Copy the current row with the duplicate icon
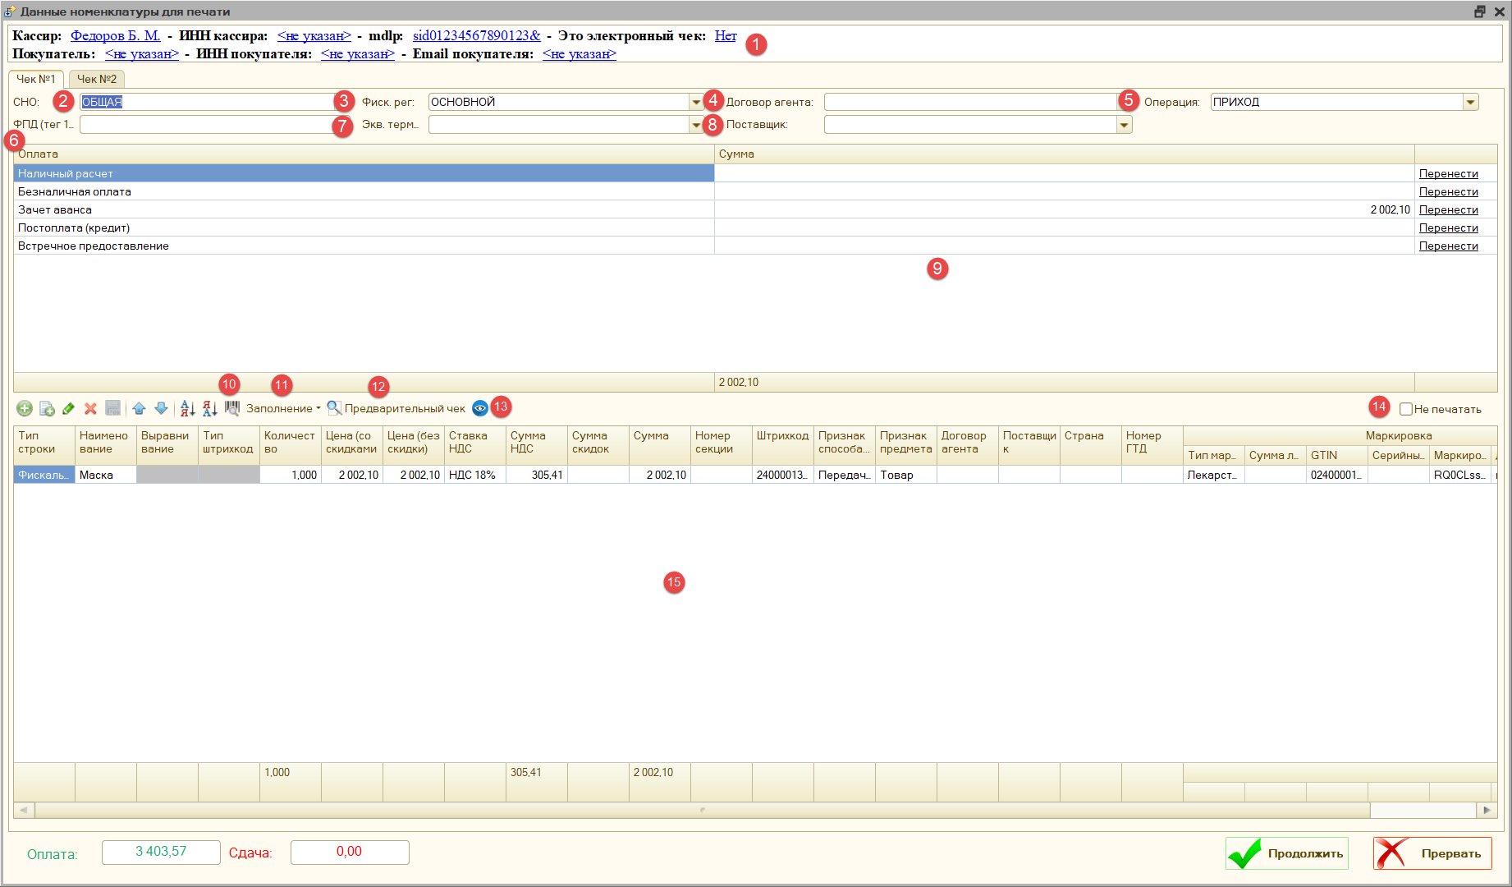Viewport: 1512px width, 887px height. click(x=47, y=408)
